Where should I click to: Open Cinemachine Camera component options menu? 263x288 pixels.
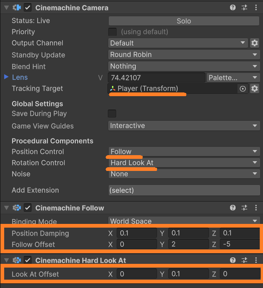tap(256, 7)
